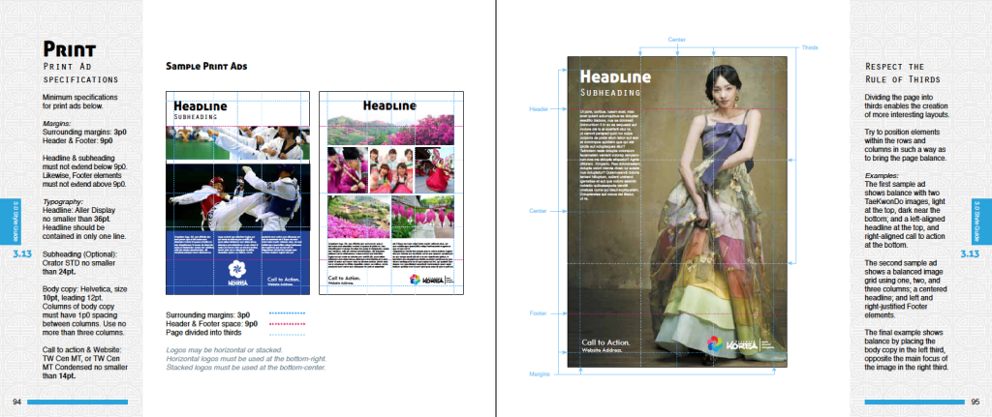
Task: Open the second sample ad with flower image grid
Action: [x=391, y=193]
